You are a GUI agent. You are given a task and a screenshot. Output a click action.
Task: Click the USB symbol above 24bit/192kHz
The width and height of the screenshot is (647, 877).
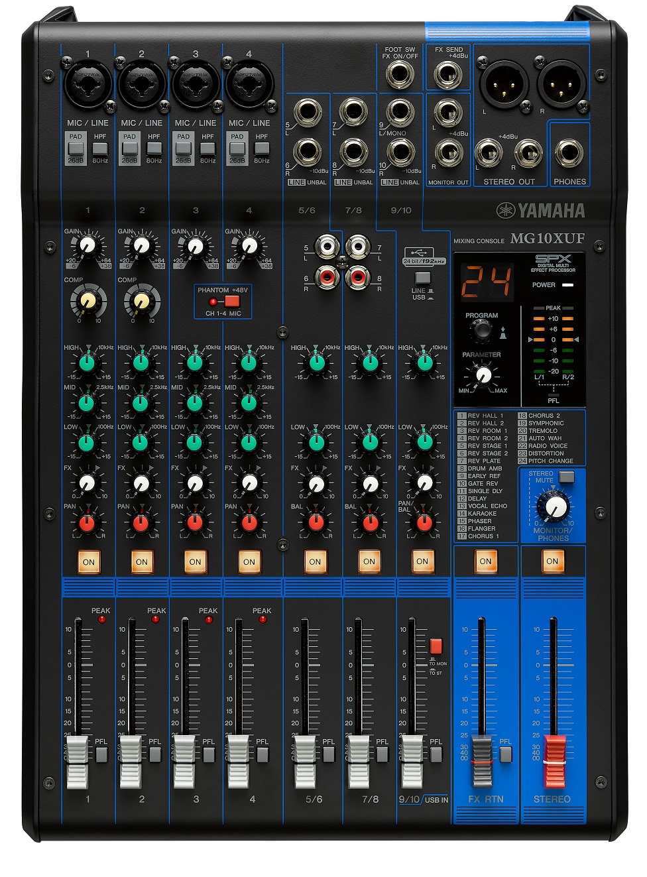pos(418,252)
